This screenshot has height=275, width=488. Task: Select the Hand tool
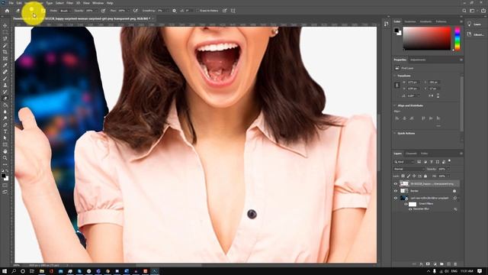pos(5,151)
